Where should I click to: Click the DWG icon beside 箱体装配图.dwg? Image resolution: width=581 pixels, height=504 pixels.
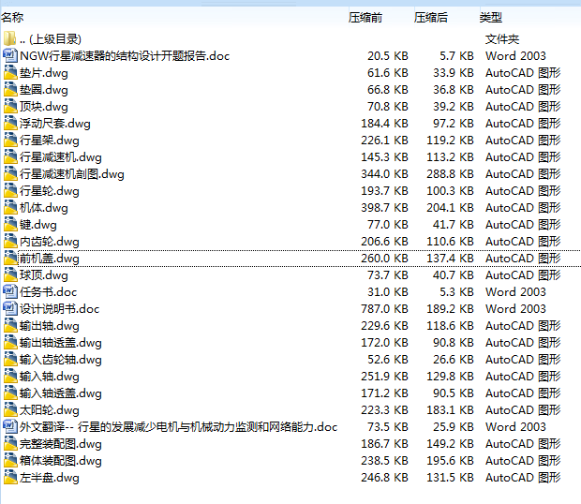pyautogui.click(x=10, y=460)
